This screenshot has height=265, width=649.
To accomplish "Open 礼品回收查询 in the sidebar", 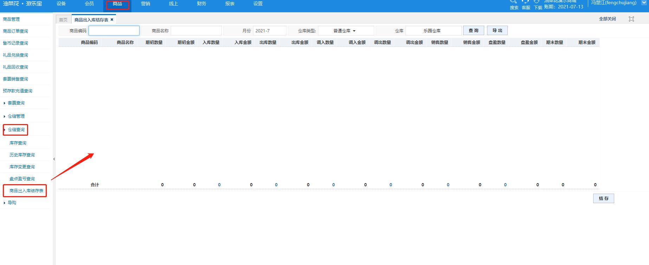I will (x=15, y=67).
